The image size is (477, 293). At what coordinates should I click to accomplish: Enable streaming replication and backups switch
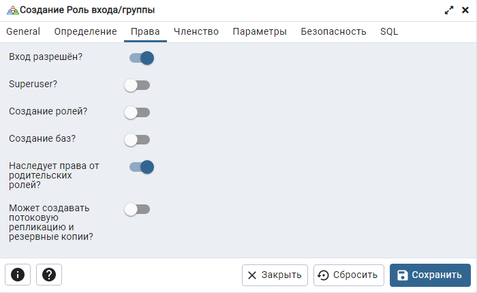click(137, 209)
